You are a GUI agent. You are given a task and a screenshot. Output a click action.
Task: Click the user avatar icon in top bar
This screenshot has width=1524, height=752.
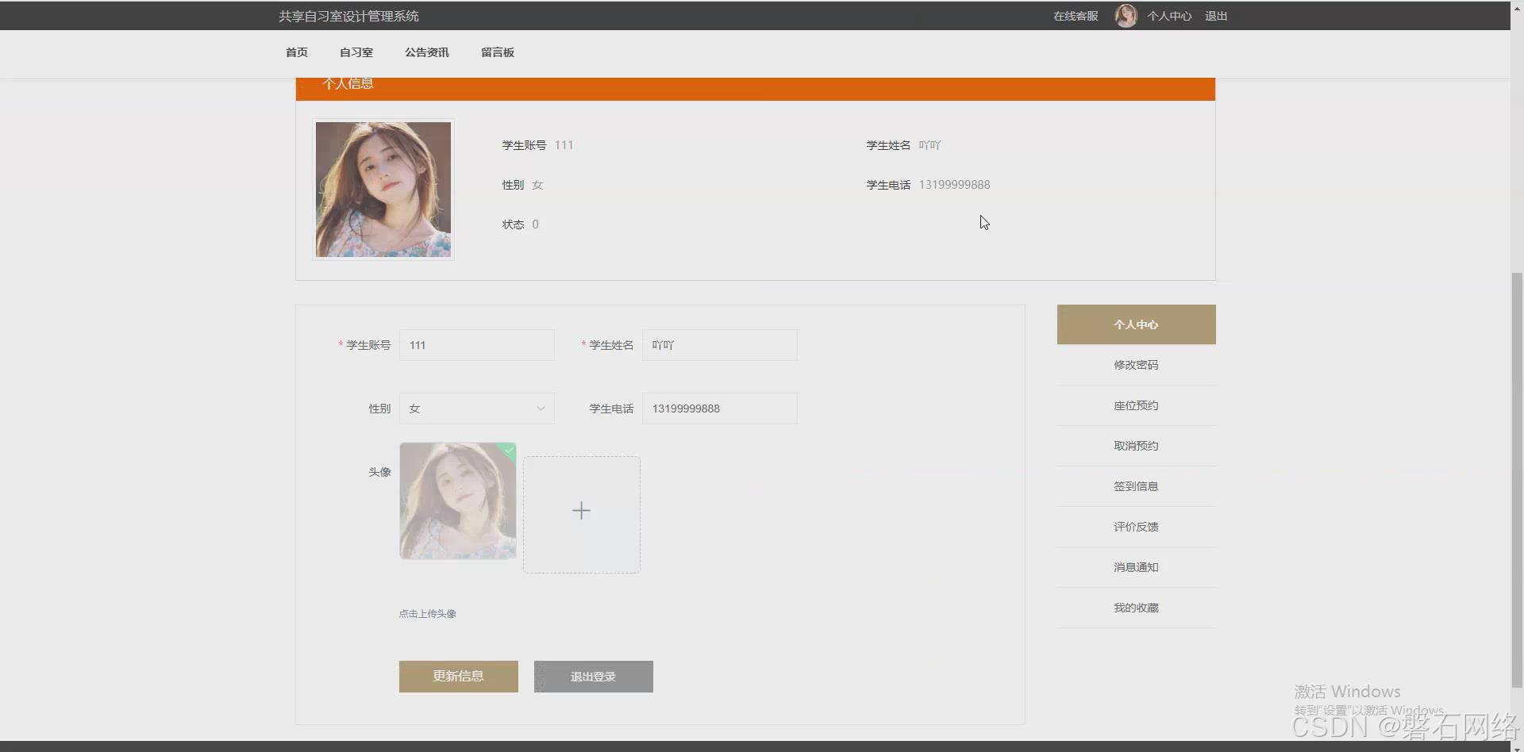click(1125, 15)
